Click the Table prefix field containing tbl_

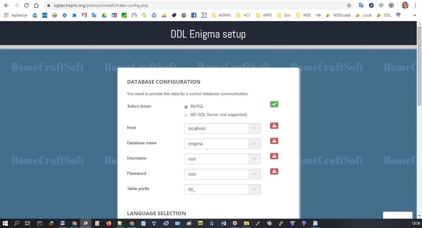pyautogui.click(x=216, y=189)
